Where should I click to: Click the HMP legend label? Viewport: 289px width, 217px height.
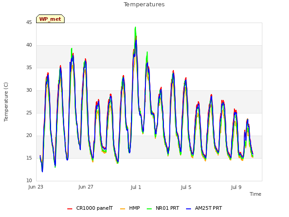(135, 208)
